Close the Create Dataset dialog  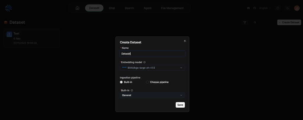click(x=185, y=41)
